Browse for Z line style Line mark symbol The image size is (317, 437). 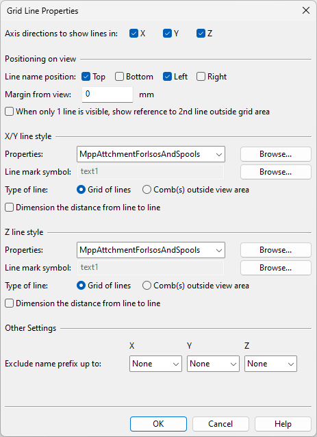click(x=275, y=268)
